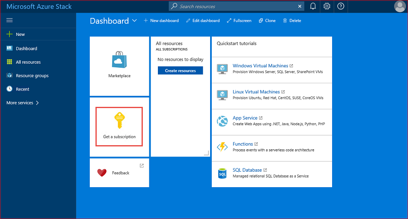Click the Create resources button
408x219 pixels.
click(180, 71)
